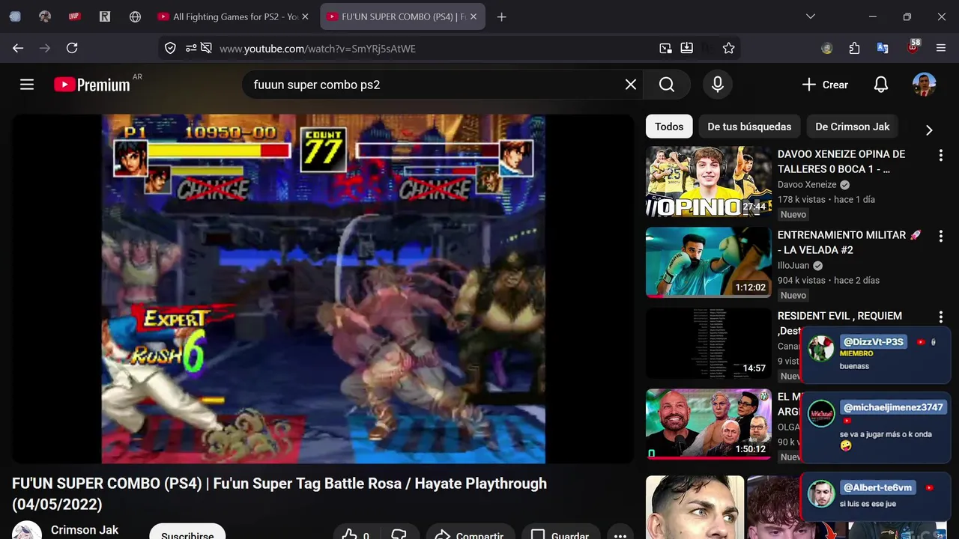Click the @michaeljimenez3747 chat username

point(893,407)
